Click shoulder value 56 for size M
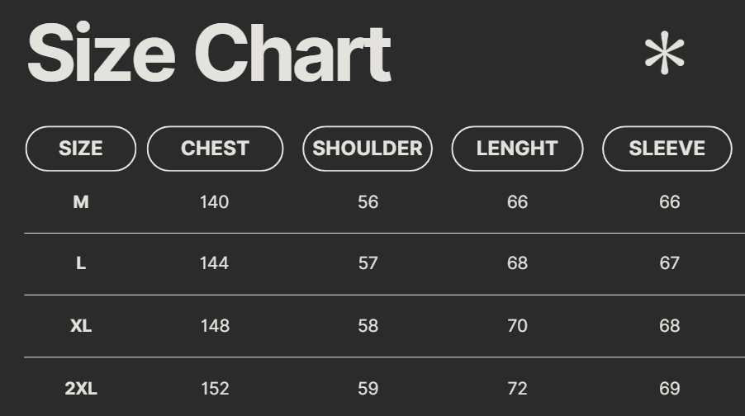Screen dimensions: 745x416 tap(368, 202)
